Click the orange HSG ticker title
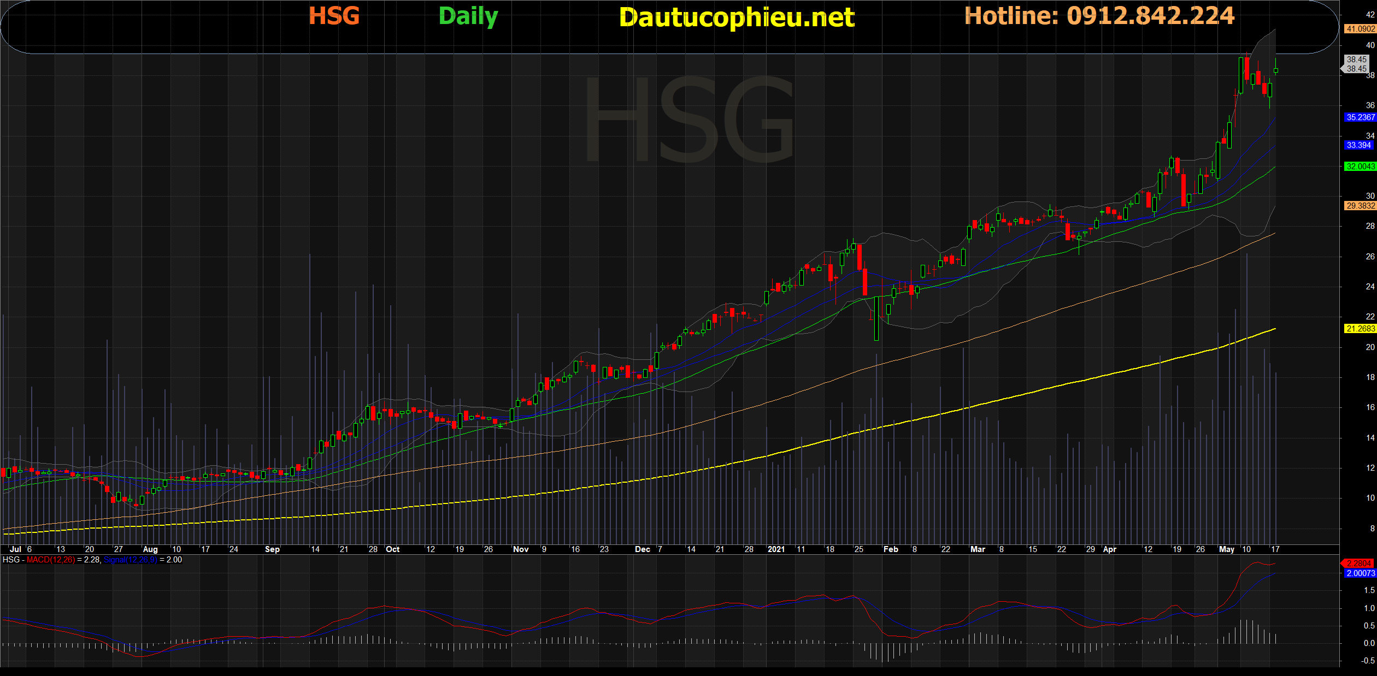 coord(334,16)
